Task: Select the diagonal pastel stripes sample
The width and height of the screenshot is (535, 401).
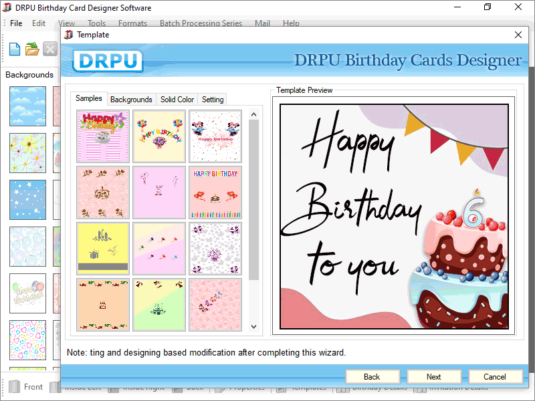Action: click(x=159, y=249)
